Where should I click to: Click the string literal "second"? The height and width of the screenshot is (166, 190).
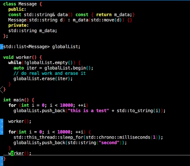(x=109, y=143)
